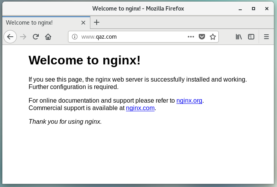Save page to Pocket
Screen dimensions: 277x187
point(202,37)
